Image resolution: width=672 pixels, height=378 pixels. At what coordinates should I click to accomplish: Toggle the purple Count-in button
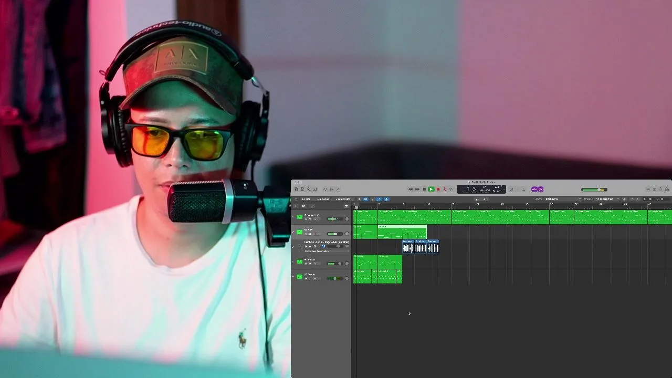pyautogui.click(x=534, y=189)
